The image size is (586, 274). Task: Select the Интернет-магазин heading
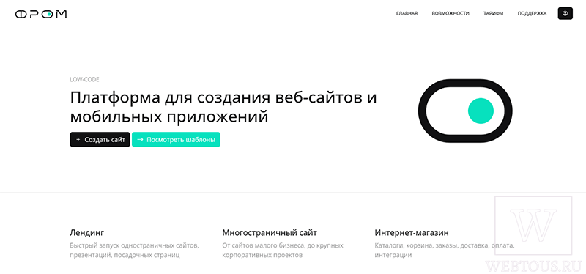tap(412, 232)
